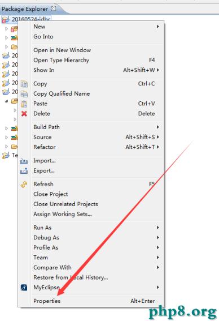Screen dimensions: 219x321
Task: Click the Copy Qualified Name icon
Action: click(x=24, y=94)
